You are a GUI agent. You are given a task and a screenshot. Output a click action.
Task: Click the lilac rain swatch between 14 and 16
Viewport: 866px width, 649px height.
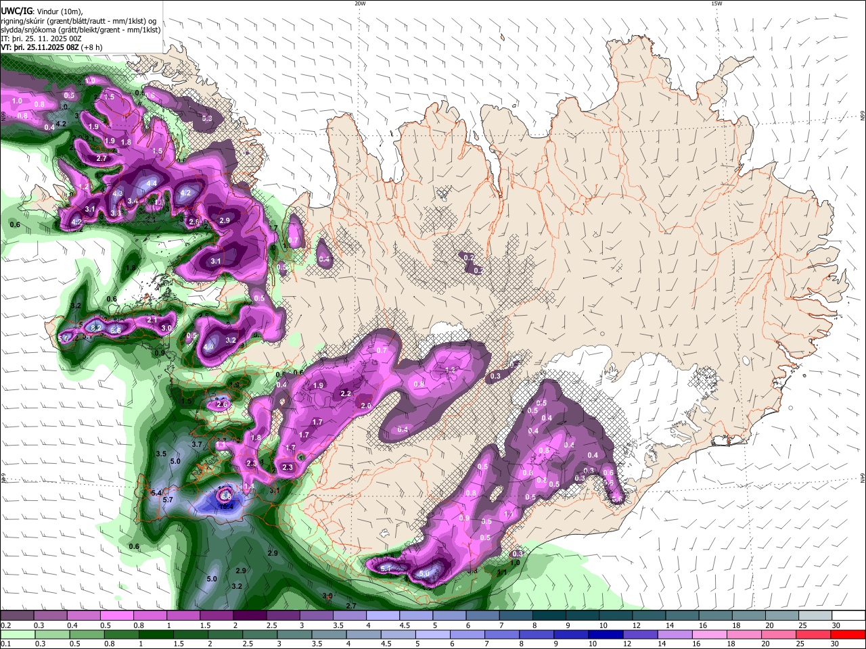click(675, 634)
